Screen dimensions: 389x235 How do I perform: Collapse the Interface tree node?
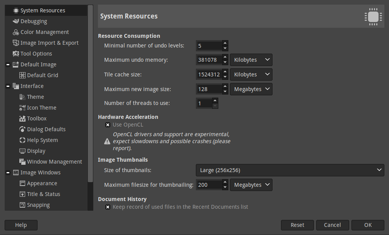[8, 86]
